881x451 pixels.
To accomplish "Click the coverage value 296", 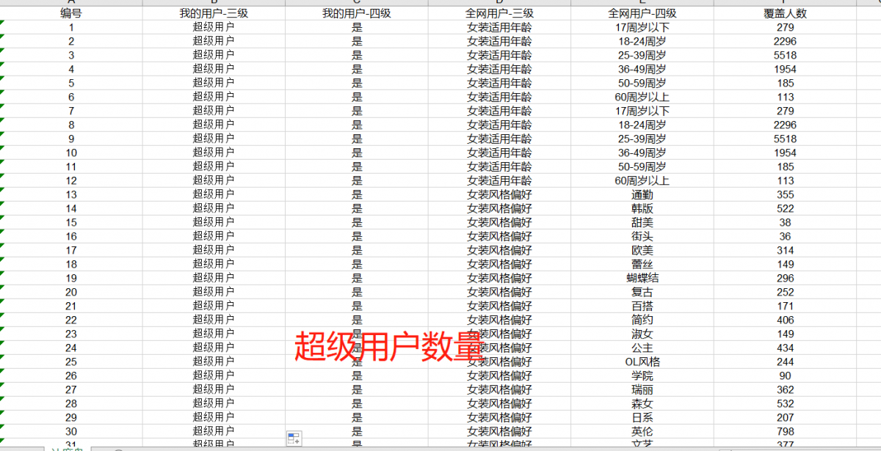I will 785,278.
